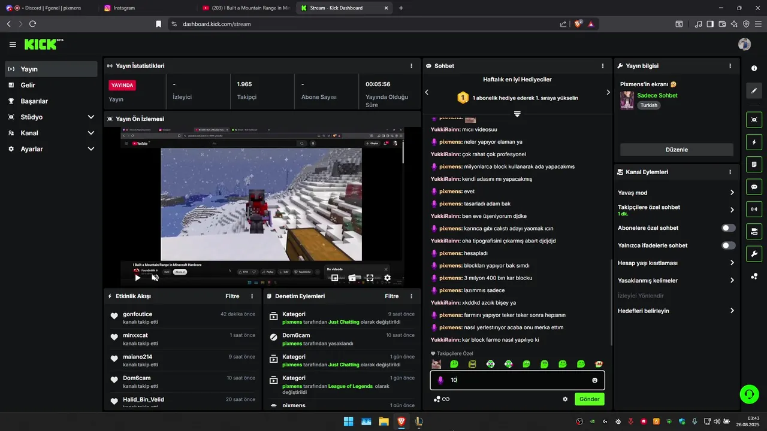The image size is (767, 431).
Task: Open Yayın İstatistikleri panel options menu
Action: pos(411,66)
